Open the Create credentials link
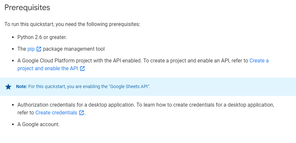 click(56, 112)
